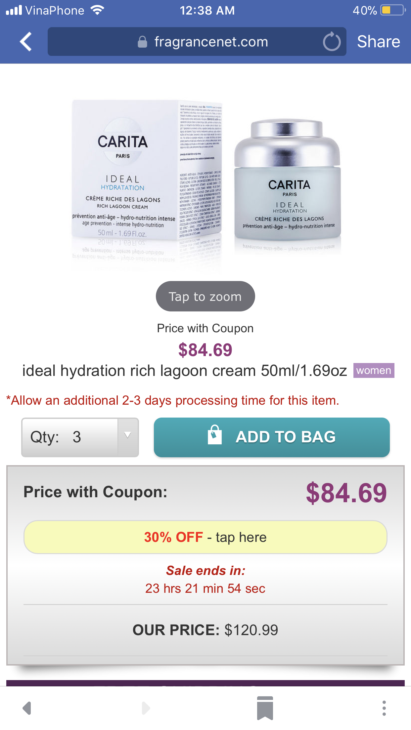Viewport: 411px width, 730px height.
Task: Click the Qty dropdown arrow
Action: pos(128,436)
